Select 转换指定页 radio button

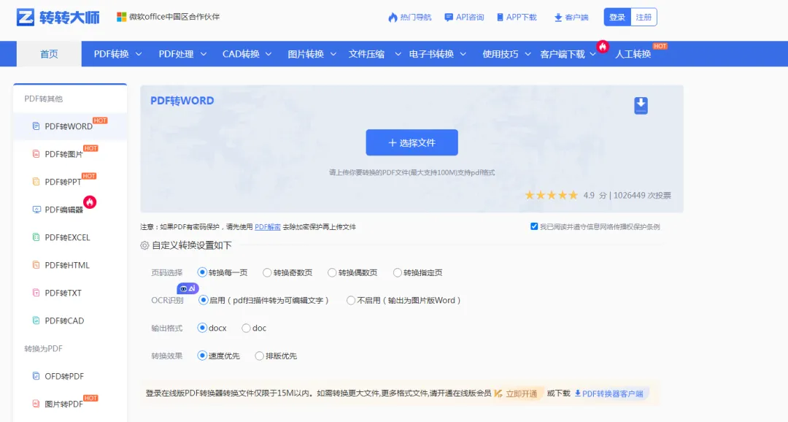(398, 272)
